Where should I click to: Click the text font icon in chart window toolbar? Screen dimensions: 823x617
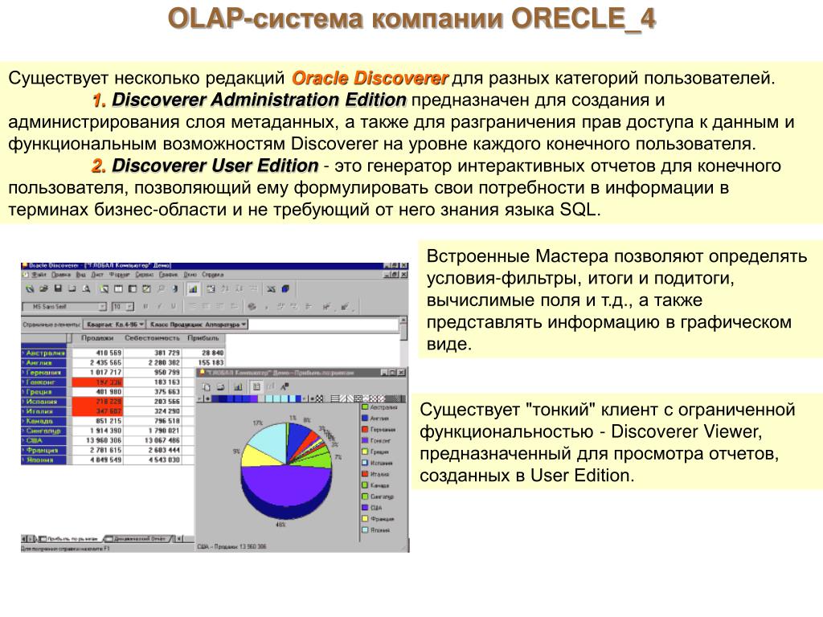285,386
